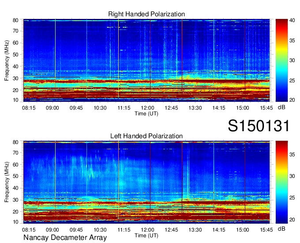Image resolution: width=300 pixels, height=243 pixels.
Task: Click 15:00 time tick under left-handed plot
Action: tap(243, 230)
